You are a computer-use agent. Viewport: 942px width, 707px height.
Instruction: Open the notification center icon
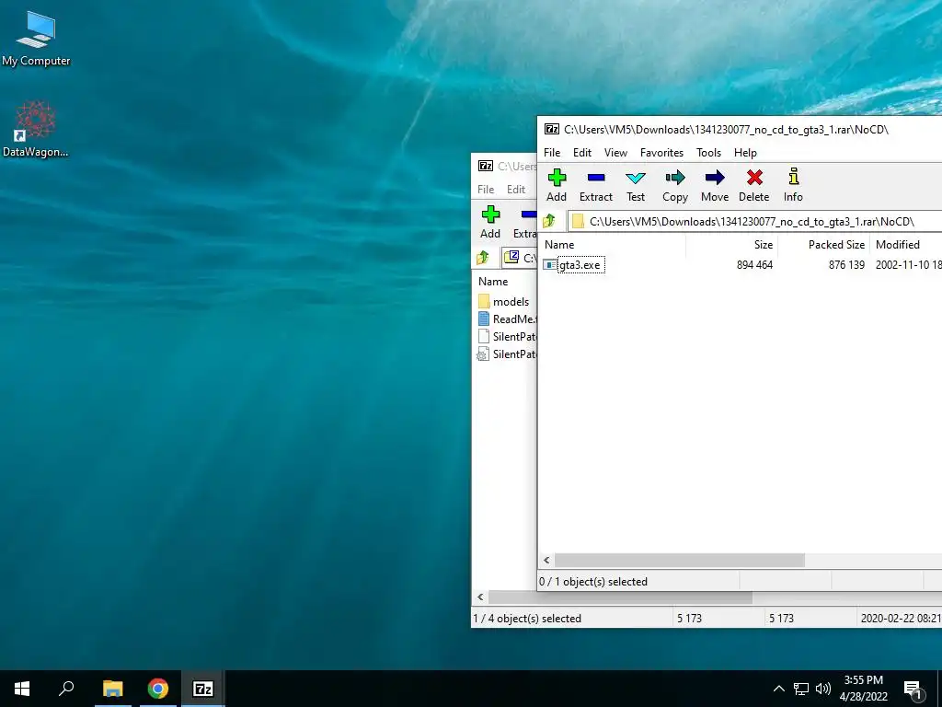[913, 690]
